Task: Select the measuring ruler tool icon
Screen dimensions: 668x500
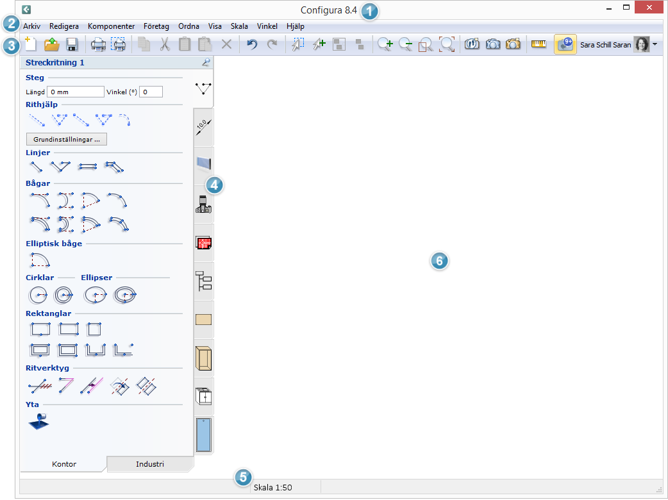Action: tap(539, 44)
